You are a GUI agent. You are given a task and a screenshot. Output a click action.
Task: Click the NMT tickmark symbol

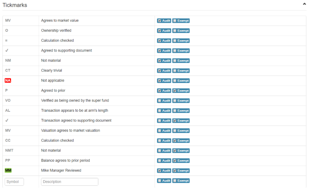(9, 151)
